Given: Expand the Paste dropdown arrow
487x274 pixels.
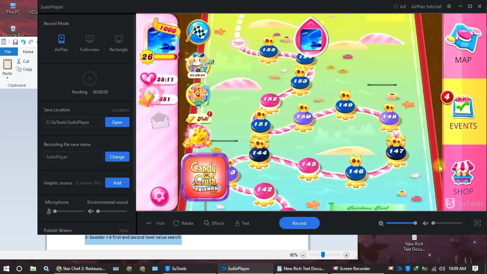Looking at the screenshot, I should click(x=7, y=78).
